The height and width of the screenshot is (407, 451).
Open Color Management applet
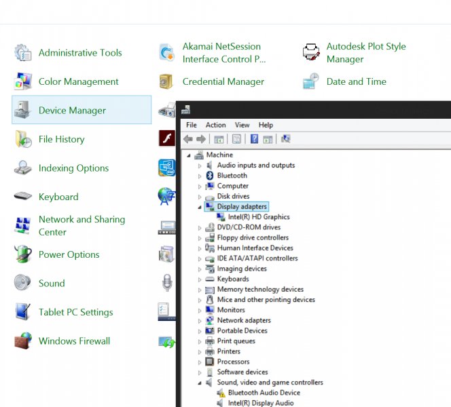point(78,81)
